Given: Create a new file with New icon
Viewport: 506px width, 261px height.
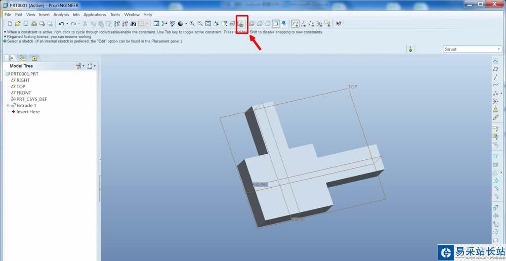Looking at the screenshot, I should (10, 24).
